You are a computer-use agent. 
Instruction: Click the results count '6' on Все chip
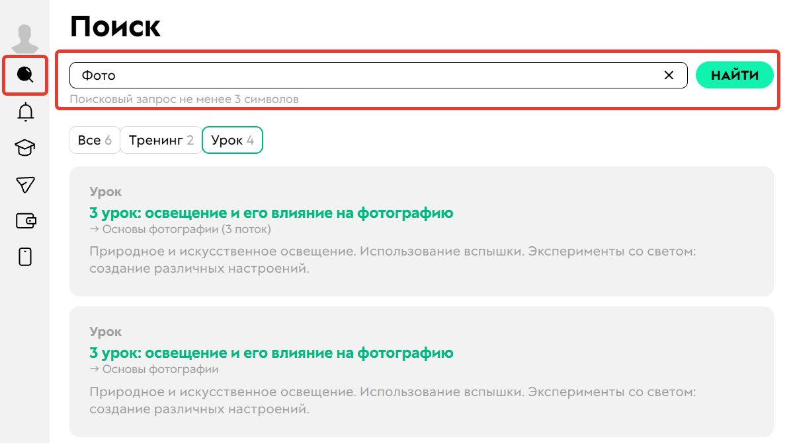click(x=109, y=139)
